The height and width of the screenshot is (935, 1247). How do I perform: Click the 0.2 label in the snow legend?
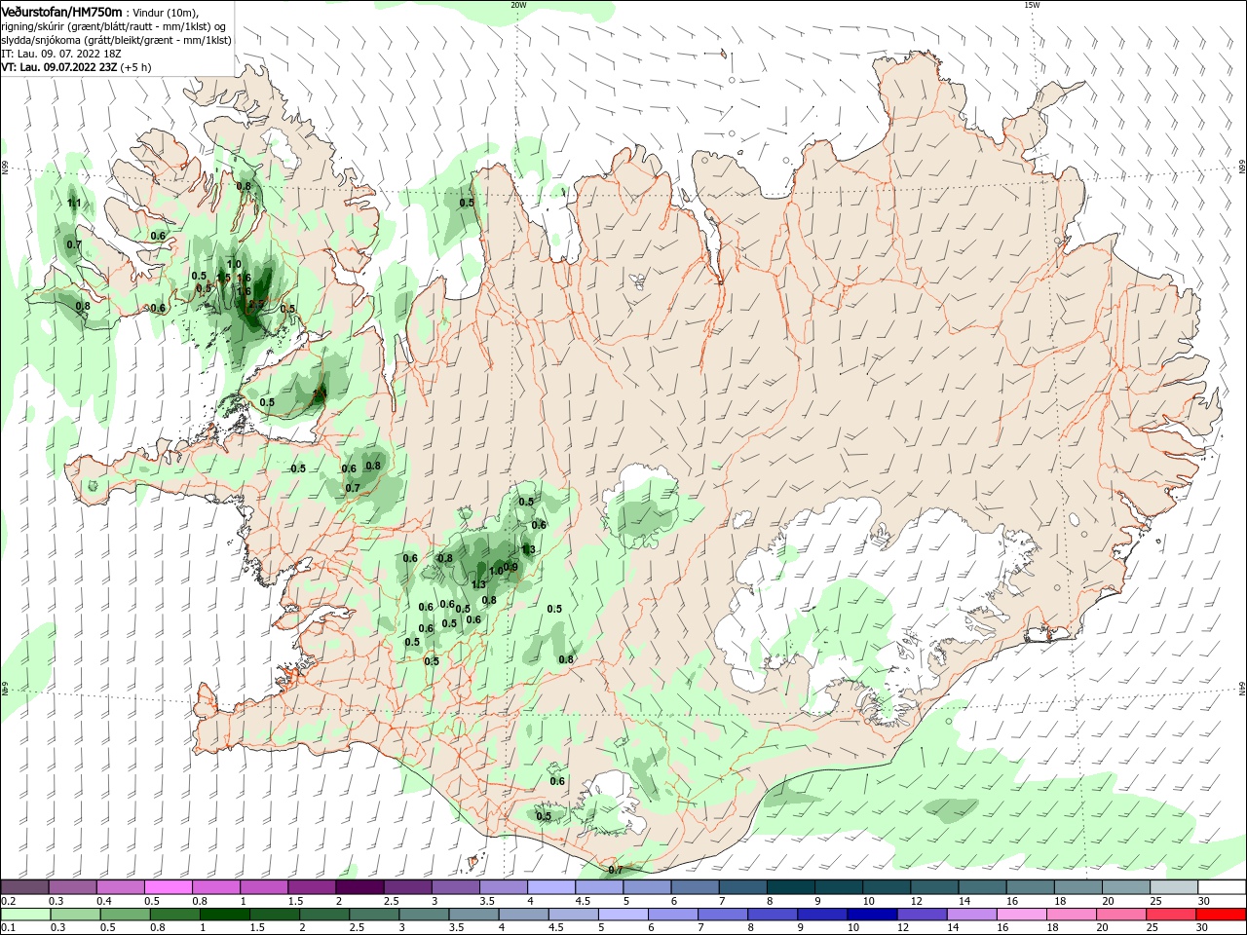tap(8, 901)
